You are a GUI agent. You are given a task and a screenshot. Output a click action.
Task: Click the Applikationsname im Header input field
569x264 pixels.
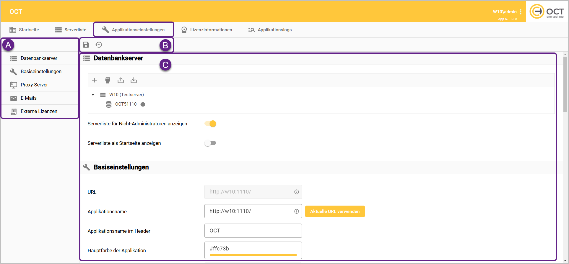click(253, 231)
